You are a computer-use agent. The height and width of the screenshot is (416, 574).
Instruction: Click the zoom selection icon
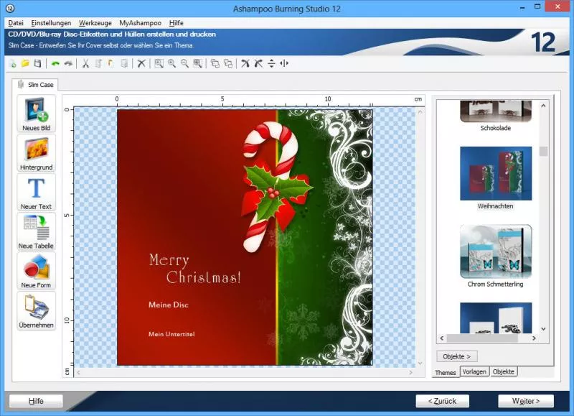coord(198,63)
